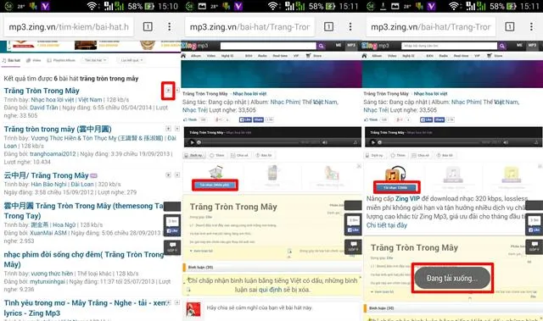Tap floating Góp ý feedback button on search screen

coord(172,247)
